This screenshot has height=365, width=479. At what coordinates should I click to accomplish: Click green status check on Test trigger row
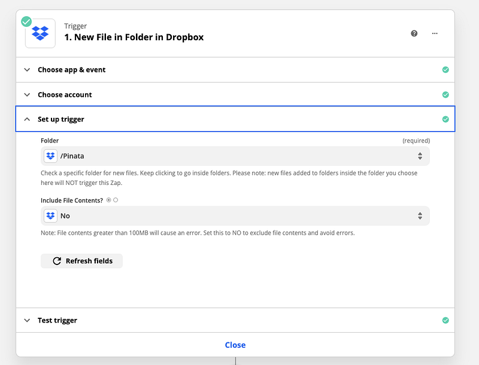[x=445, y=320]
